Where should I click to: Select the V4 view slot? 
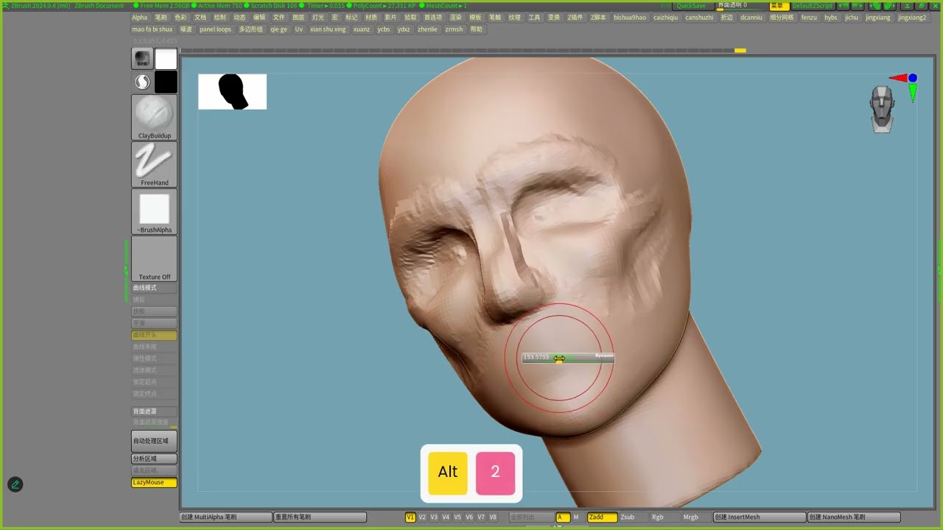click(446, 517)
